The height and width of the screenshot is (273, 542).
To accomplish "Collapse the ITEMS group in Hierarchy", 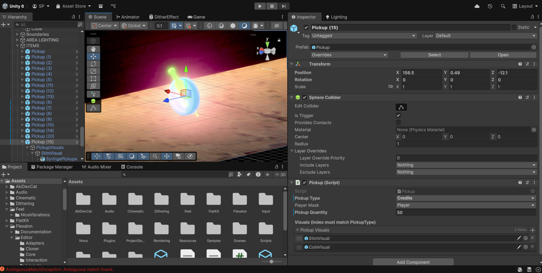I will tap(17, 46).
